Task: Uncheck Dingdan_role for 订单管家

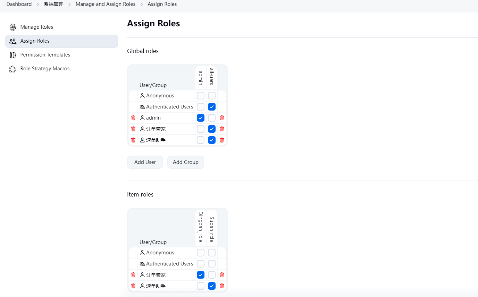Action: pyautogui.click(x=201, y=275)
